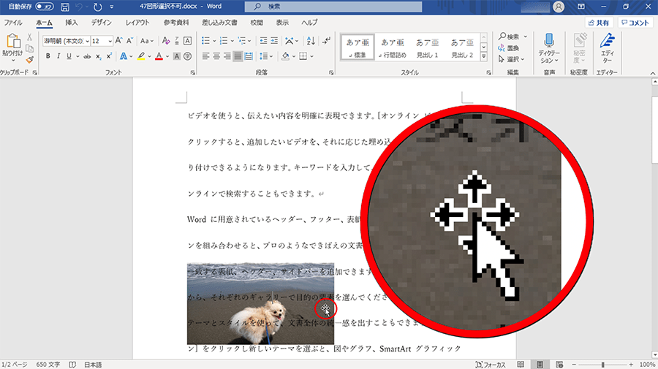The height and width of the screenshot is (369, 658).
Task: Click the zoom slider in status bar
Action: 602,364
